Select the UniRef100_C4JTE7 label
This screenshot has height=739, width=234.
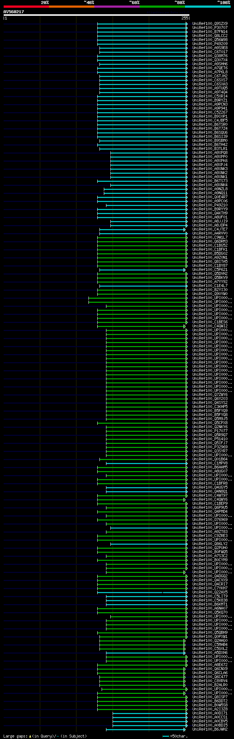click(x=210, y=229)
